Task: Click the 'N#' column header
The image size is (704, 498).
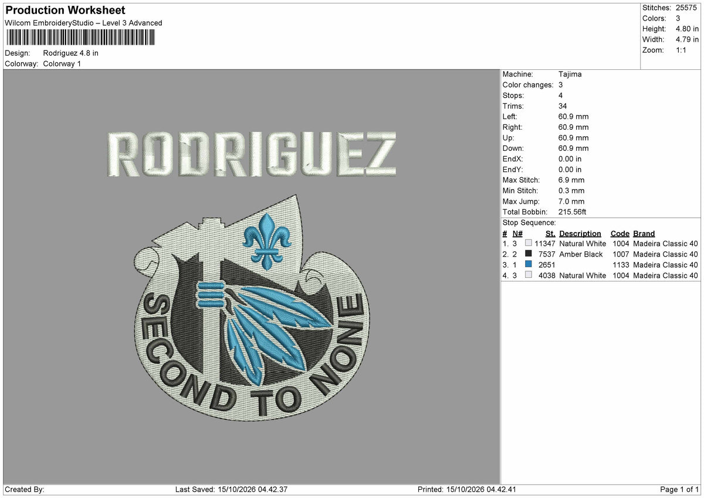Action: (517, 234)
